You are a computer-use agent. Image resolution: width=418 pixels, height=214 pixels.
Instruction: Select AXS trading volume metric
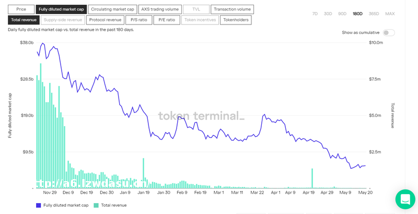[160, 9]
